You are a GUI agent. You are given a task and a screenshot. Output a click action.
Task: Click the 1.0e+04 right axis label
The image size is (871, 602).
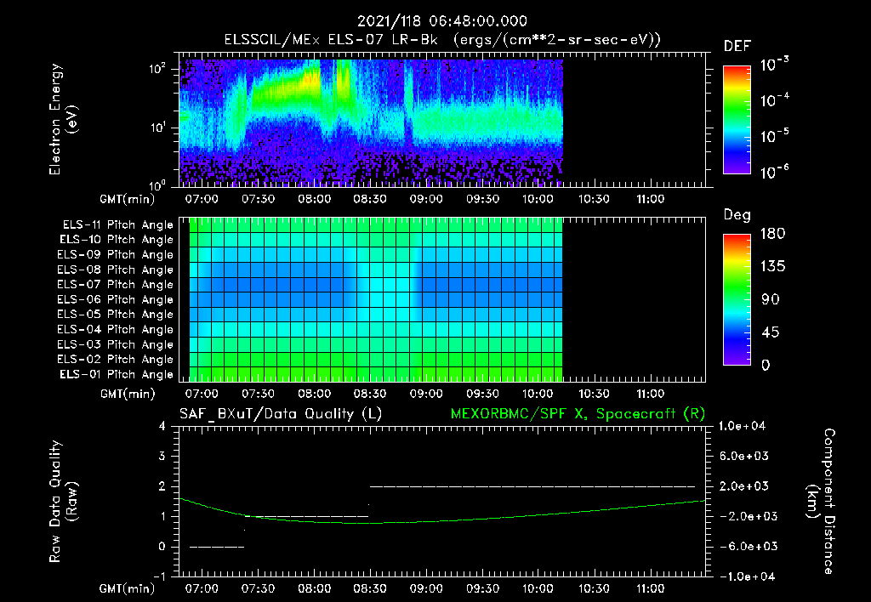(742, 426)
